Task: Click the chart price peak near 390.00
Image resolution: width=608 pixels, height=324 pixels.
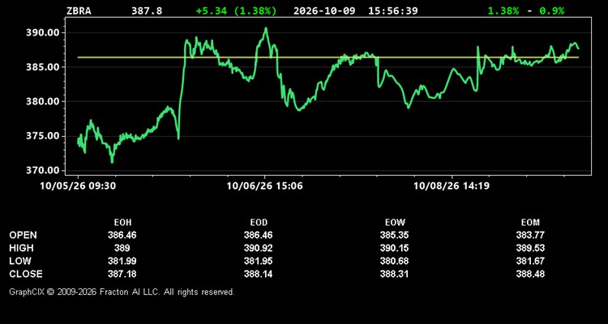Action: point(266,28)
